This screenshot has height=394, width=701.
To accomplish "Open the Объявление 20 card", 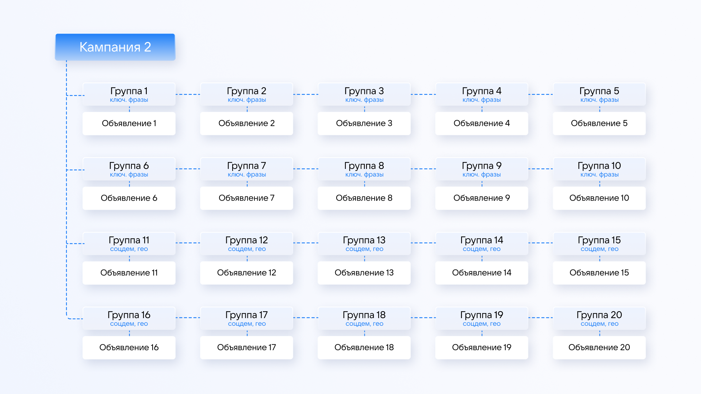I will point(599,348).
